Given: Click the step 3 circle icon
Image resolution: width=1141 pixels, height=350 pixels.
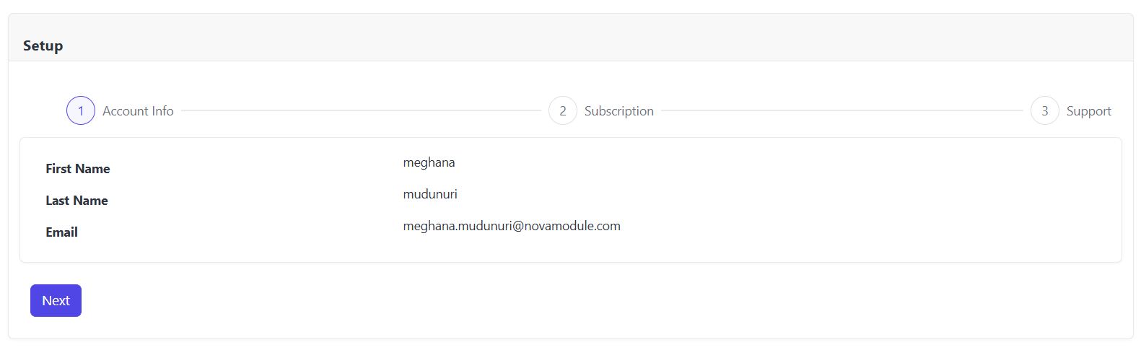Looking at the screenshot, I should pos(1044,110).
